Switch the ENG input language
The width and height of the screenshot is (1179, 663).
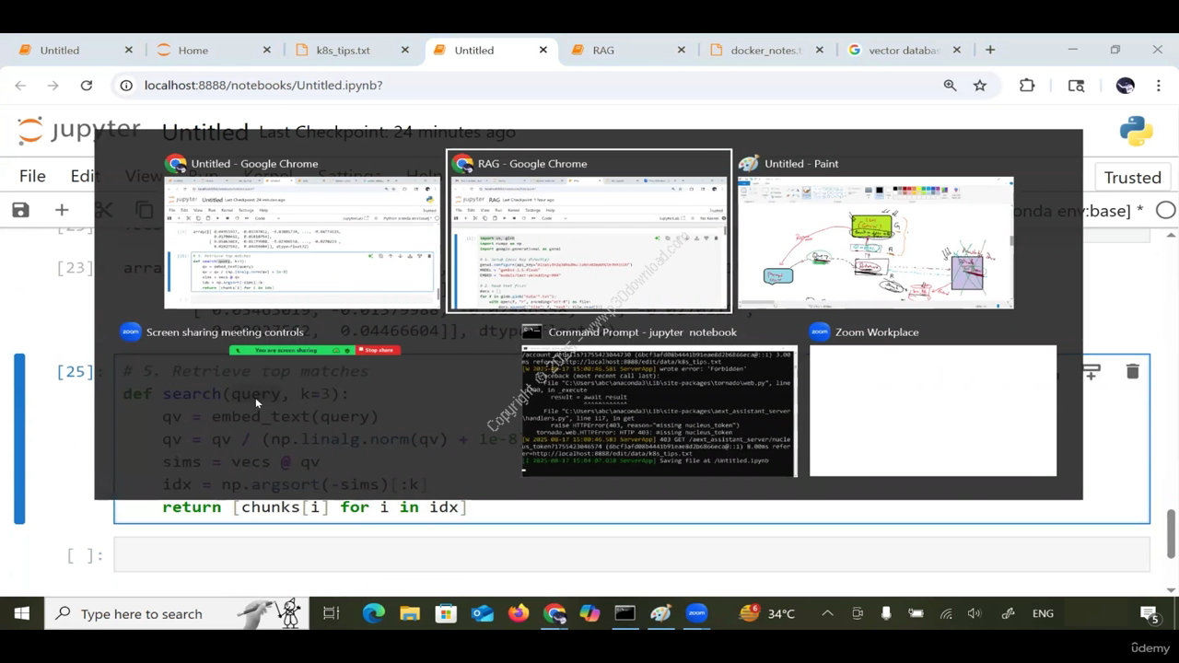pyautogui.click(x=1043, y=613)
